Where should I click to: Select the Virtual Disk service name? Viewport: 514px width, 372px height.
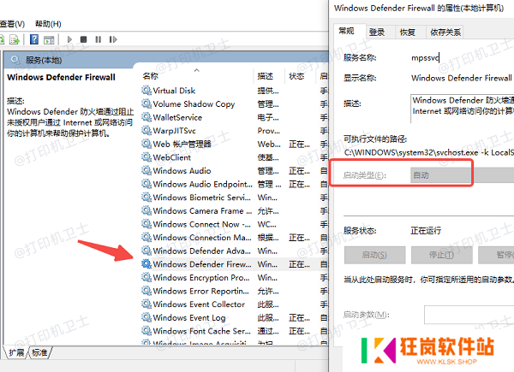pyautogui.click(x=174, y=91)
